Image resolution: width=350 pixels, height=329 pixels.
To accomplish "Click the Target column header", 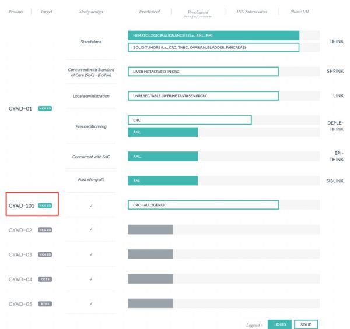I will coord(46,12).
